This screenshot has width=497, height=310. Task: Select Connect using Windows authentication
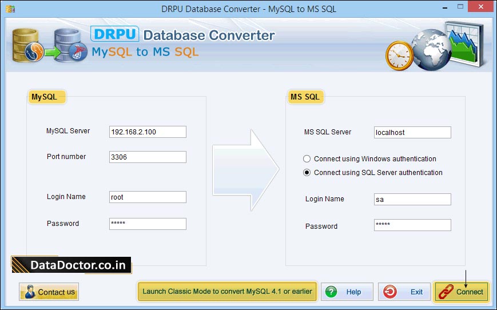(307, 159)
